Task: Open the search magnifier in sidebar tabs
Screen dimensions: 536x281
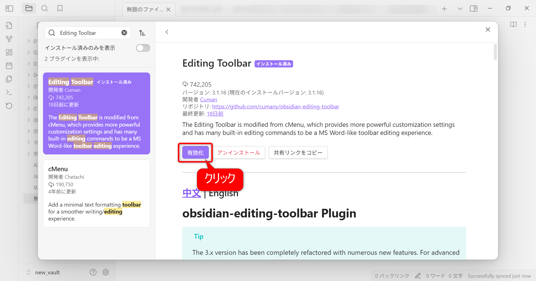Action: [44, 8]
